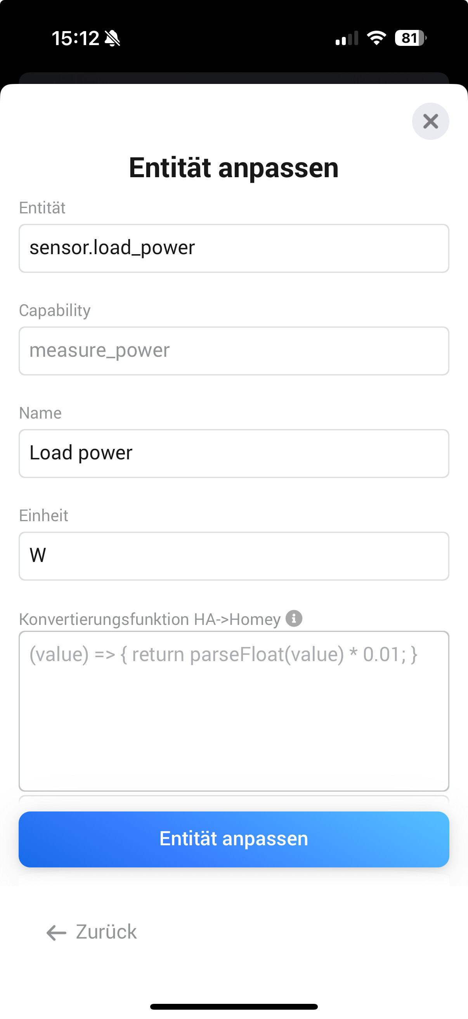Go back via the Zurück link
Viewport: 468px width, 1019px height.
tap(106, 932)
